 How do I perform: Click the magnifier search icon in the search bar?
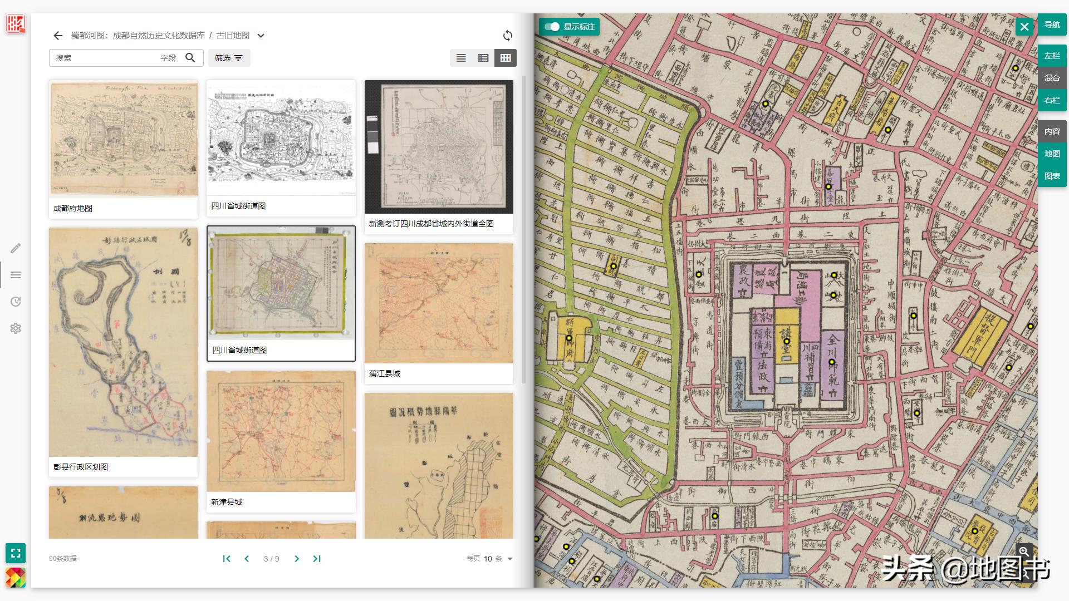(191, 57)
